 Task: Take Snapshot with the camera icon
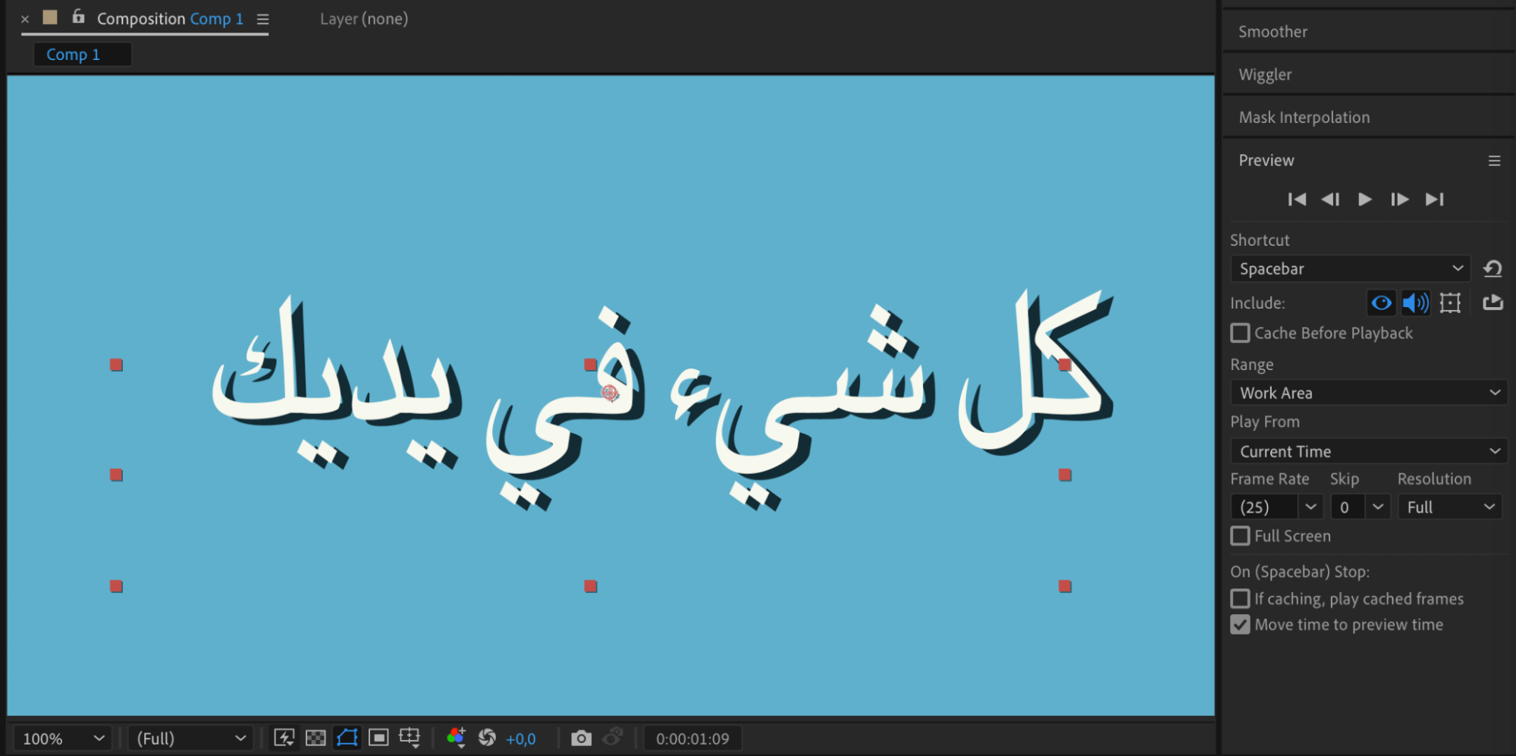581,739
